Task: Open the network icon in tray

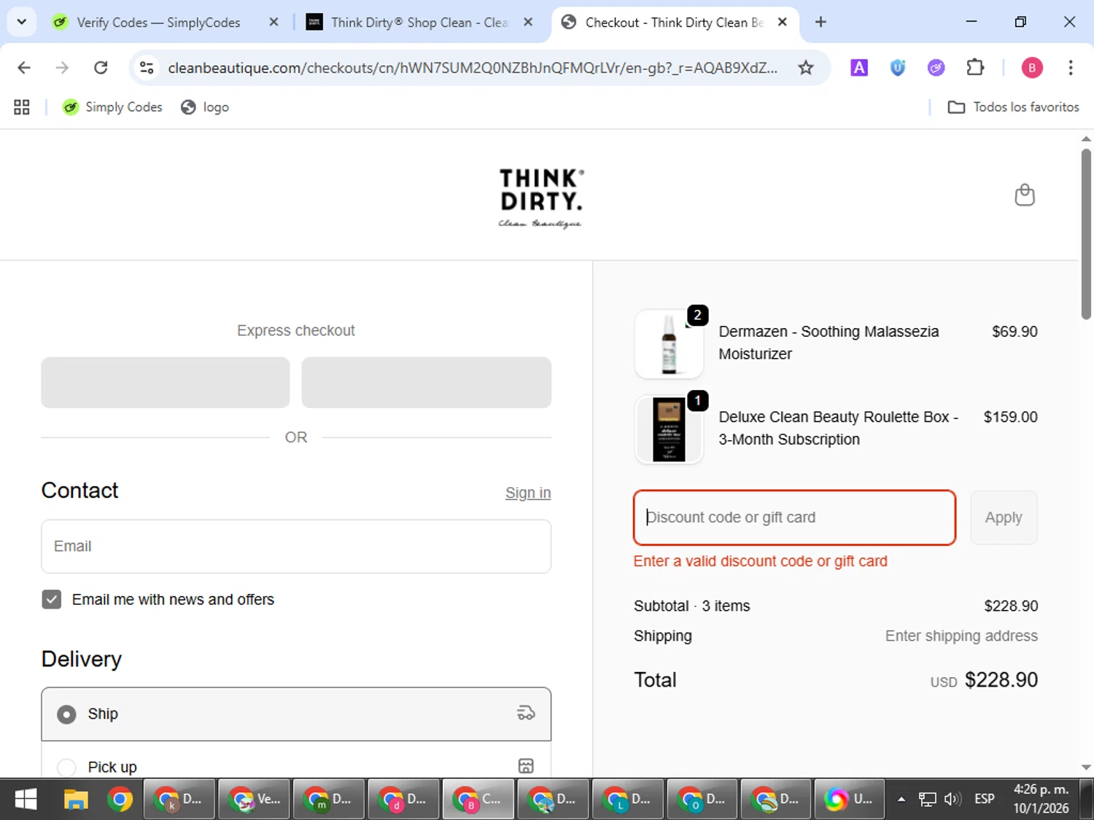Action: 927,800
